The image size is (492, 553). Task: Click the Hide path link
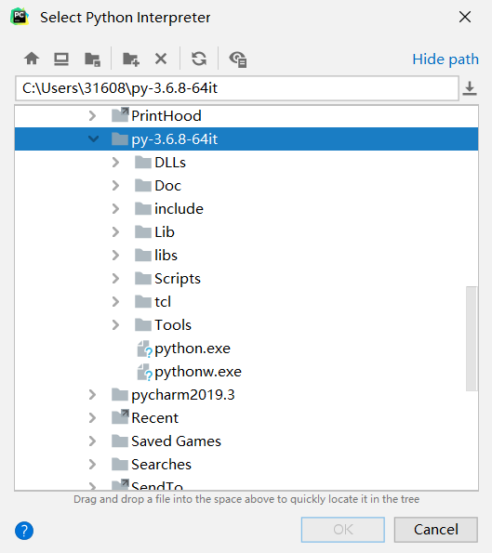coord(445,59)
